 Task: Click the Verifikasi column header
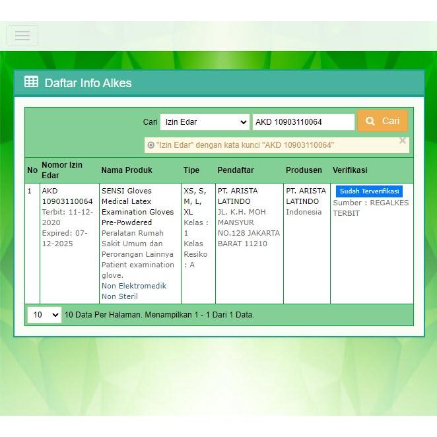350,170
